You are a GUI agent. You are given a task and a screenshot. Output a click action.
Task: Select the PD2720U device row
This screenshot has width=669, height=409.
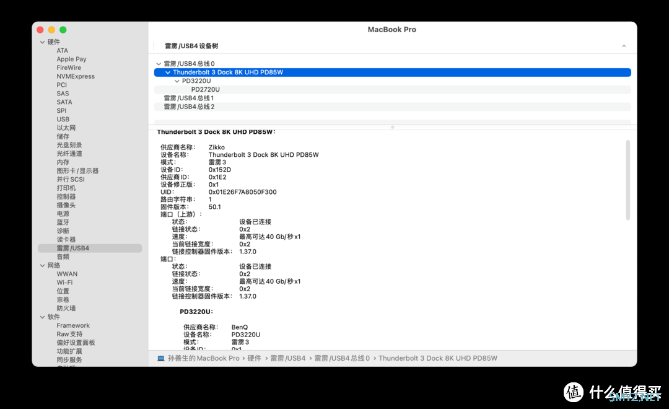click(x=392, y=90)
